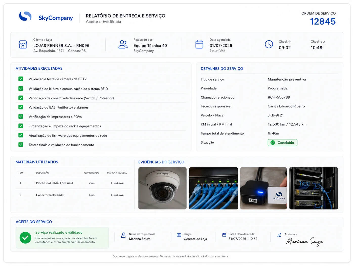Click the Programada priority value

(x=278, y=88)
